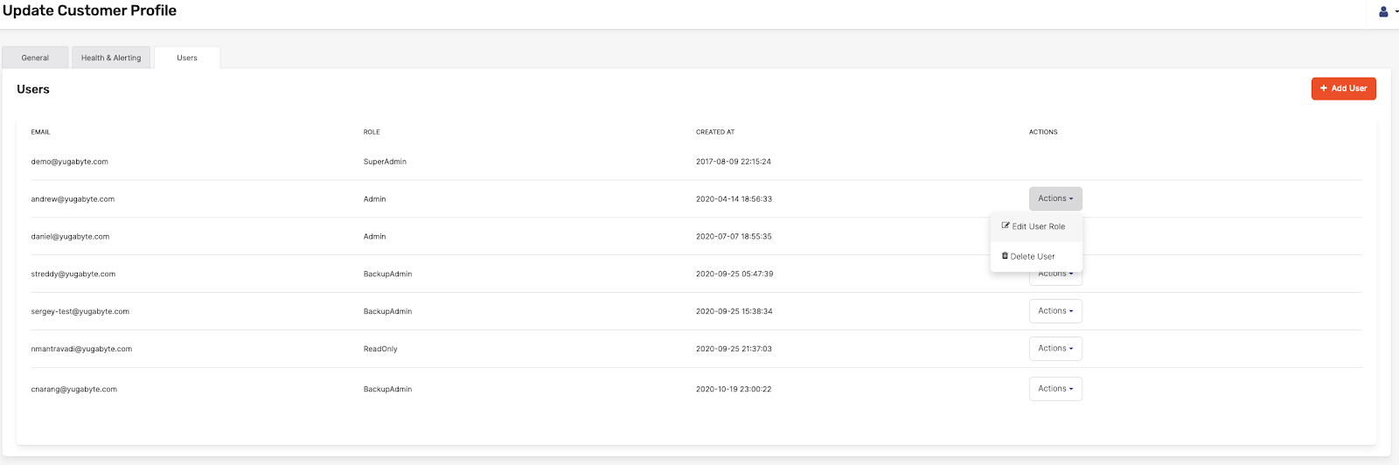Select email sergey-test@yugabyte.com
1399x465 pixels.
[x=80, y=312]
